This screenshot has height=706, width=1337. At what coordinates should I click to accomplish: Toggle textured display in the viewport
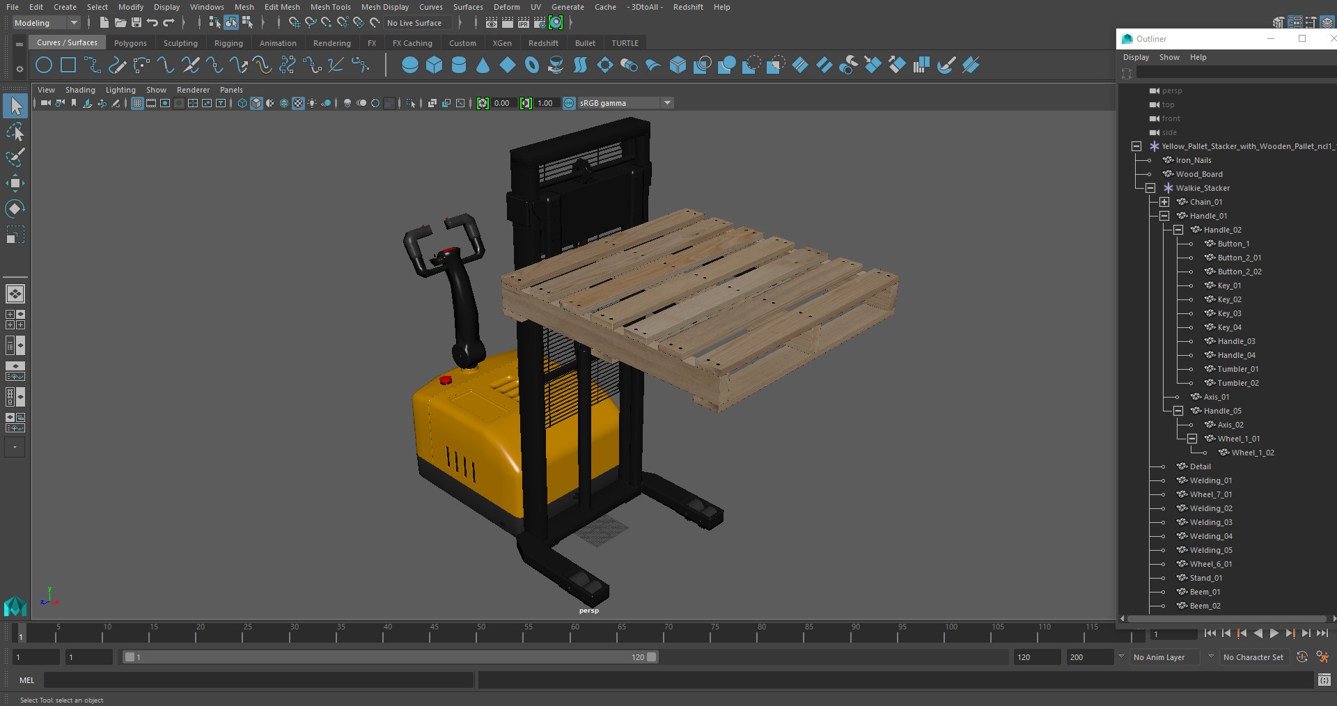pyautogui.click(x=298, y=103)
